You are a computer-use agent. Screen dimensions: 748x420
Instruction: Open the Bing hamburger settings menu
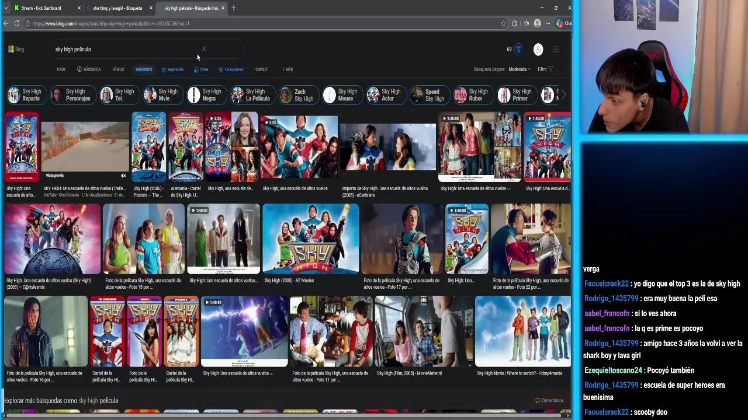(556, 49)
